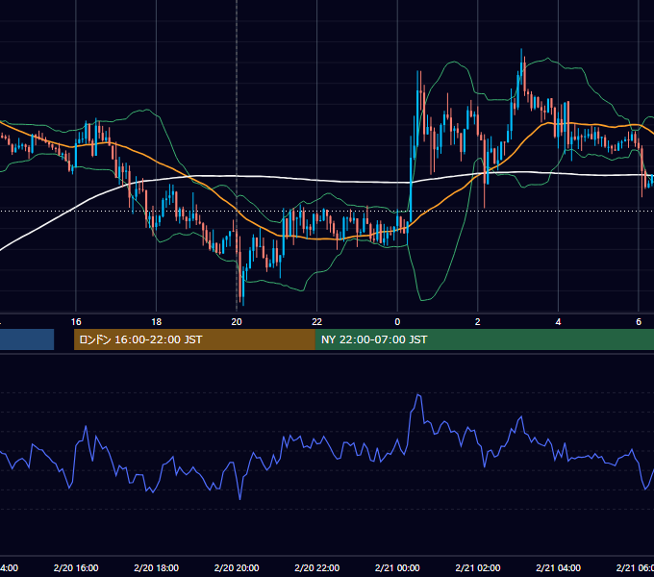This screenshot has height=577, width=654.
Task: Click the blue session bar left of London
Action: click(x=27, y=339)
